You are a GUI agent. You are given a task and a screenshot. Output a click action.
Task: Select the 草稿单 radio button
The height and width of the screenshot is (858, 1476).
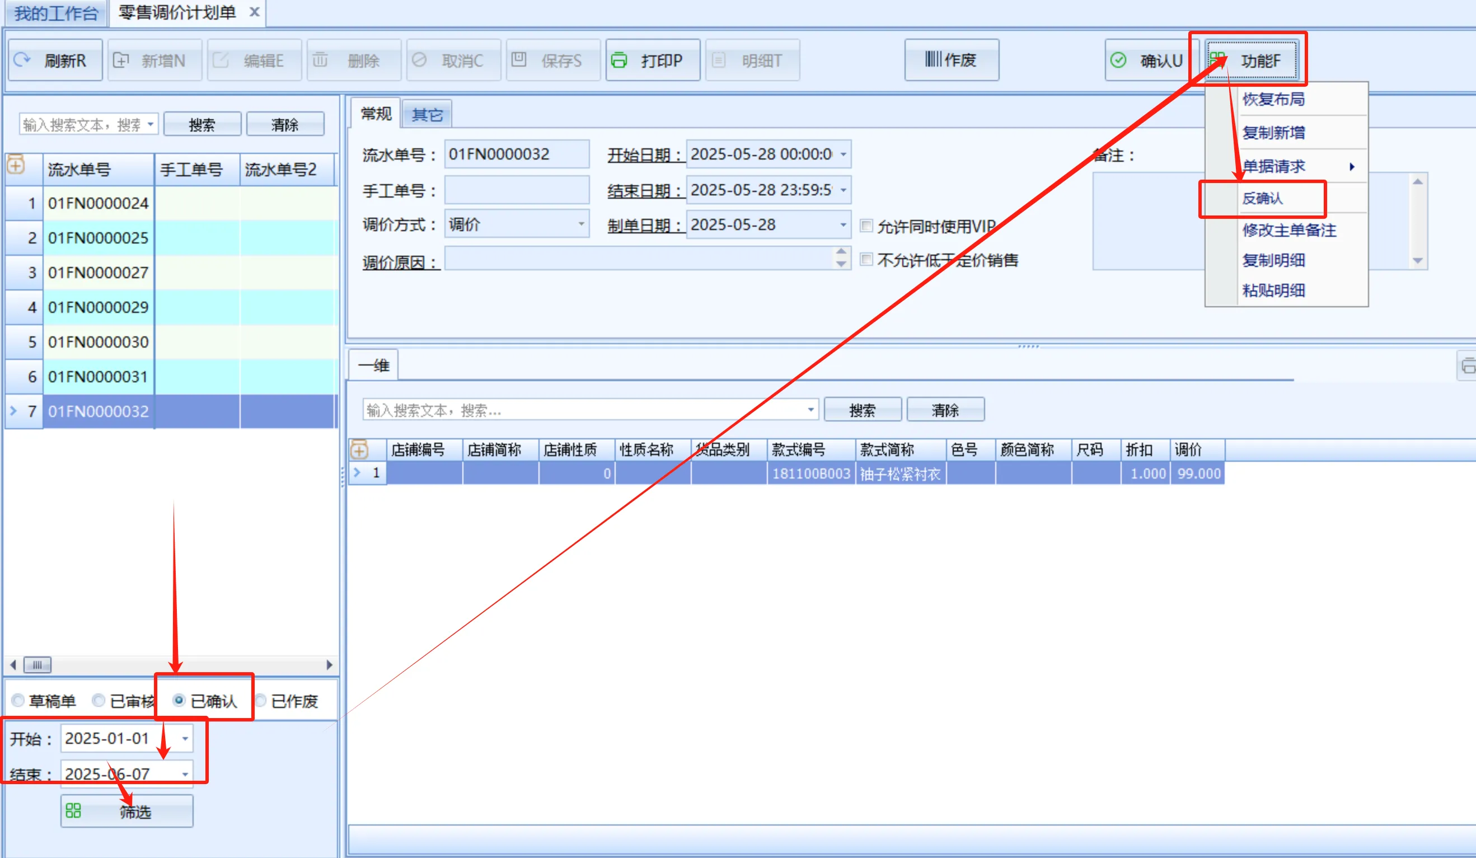pos(18,701)
